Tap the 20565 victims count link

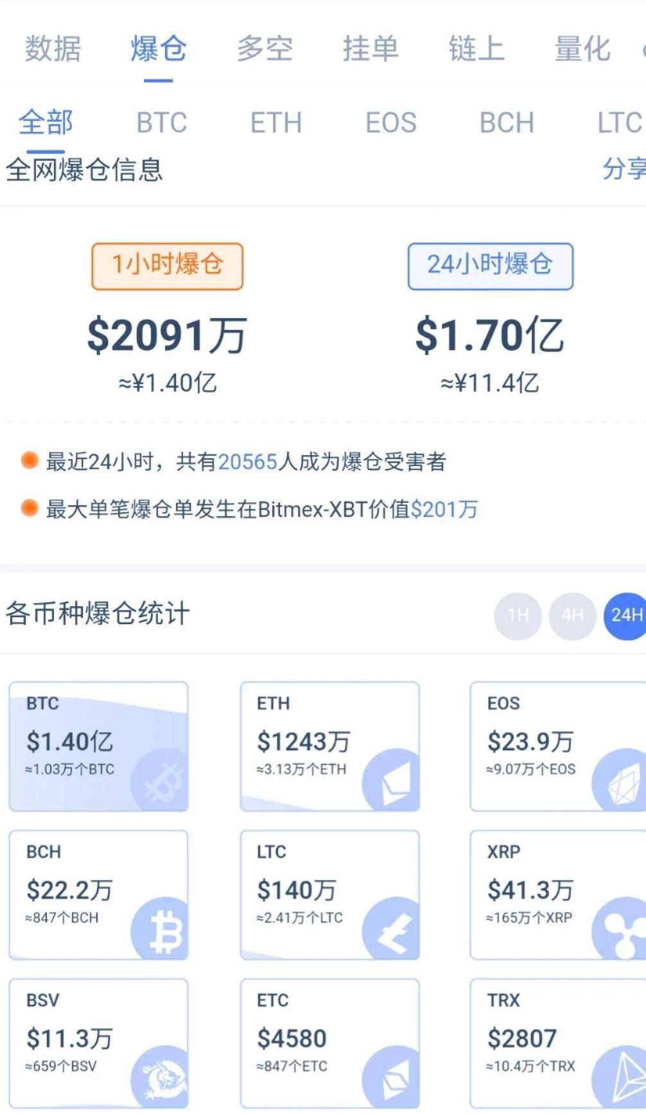click(247, 462)
